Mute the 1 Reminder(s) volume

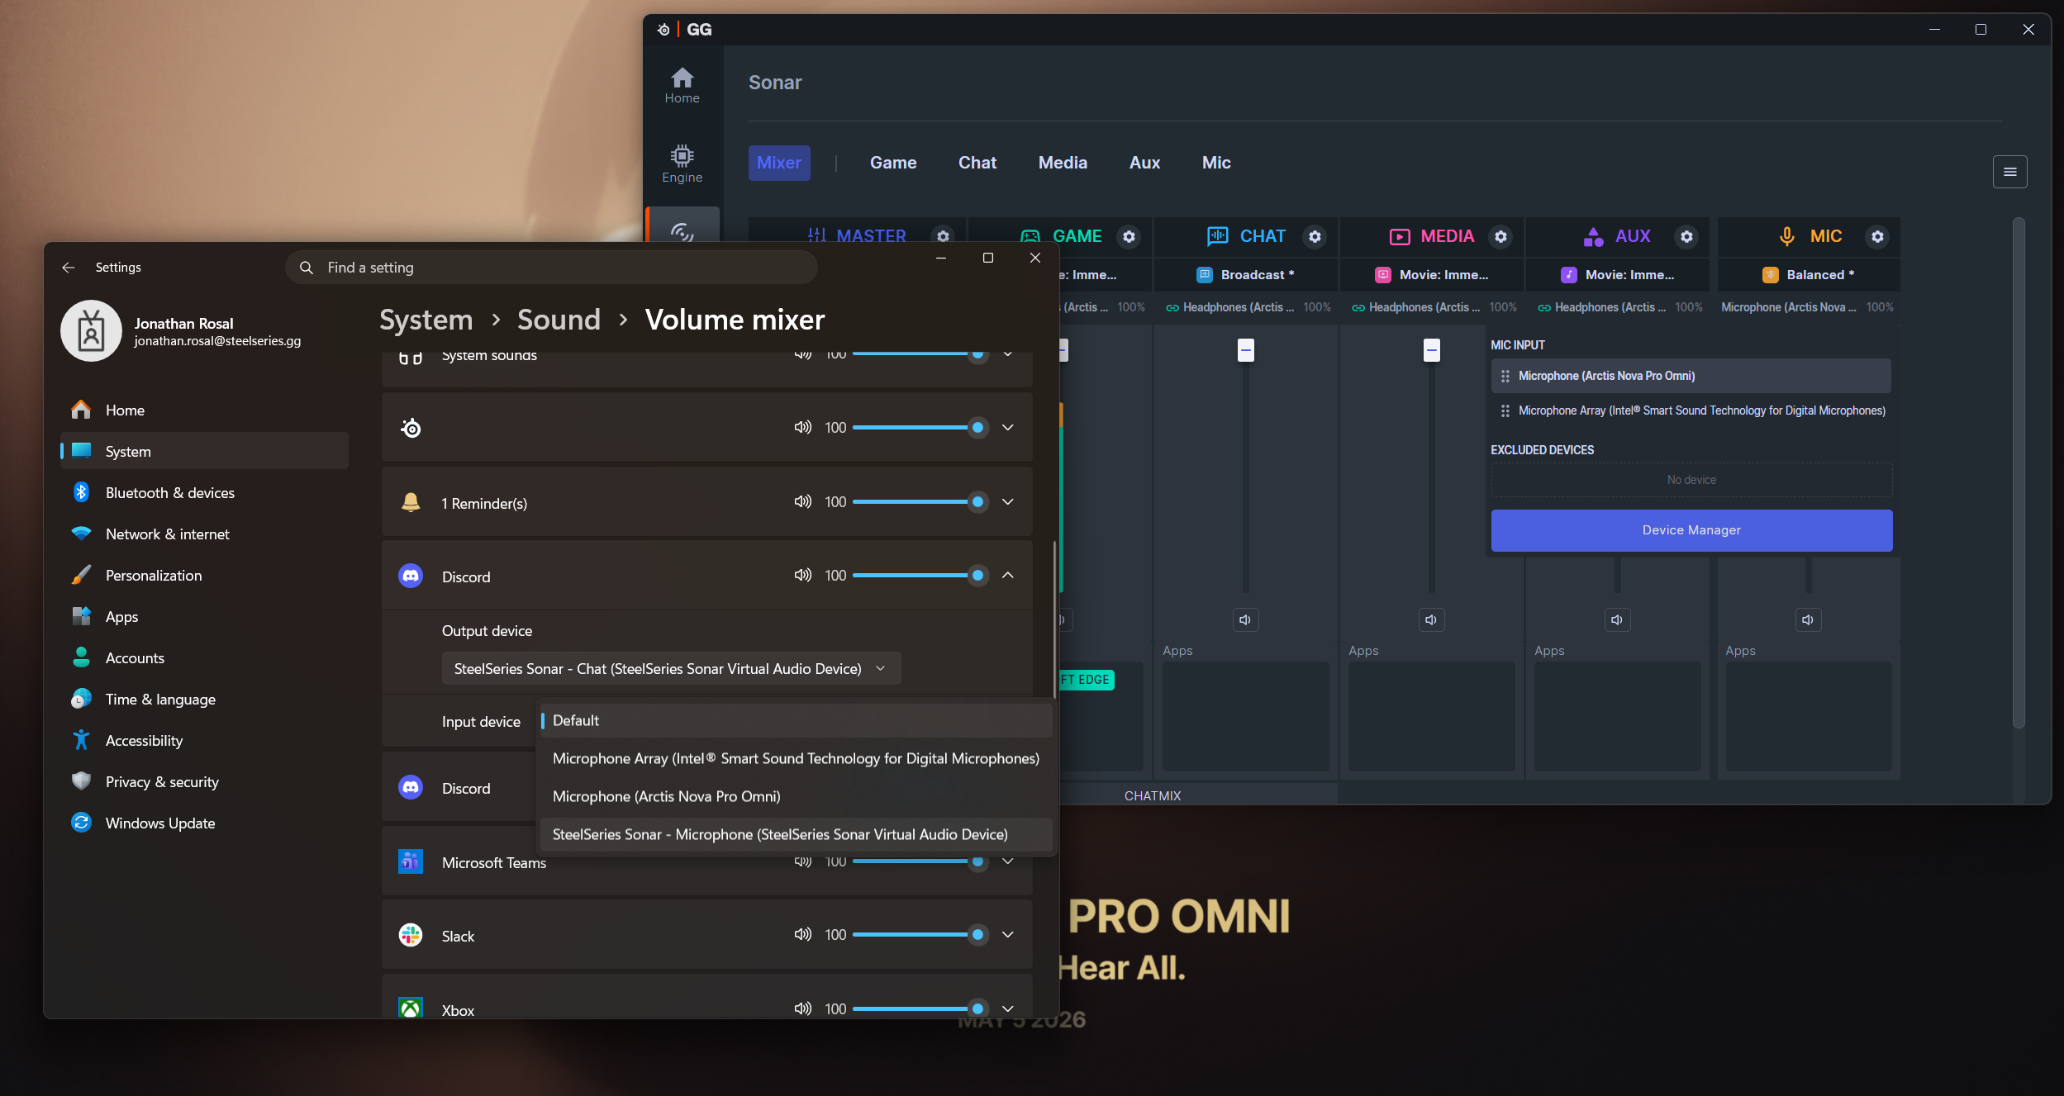(x=802, y=501)
